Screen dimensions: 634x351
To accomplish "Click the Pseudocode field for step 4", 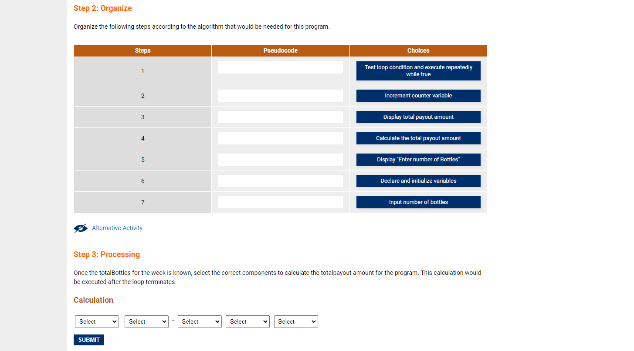I will pos(281,138).
